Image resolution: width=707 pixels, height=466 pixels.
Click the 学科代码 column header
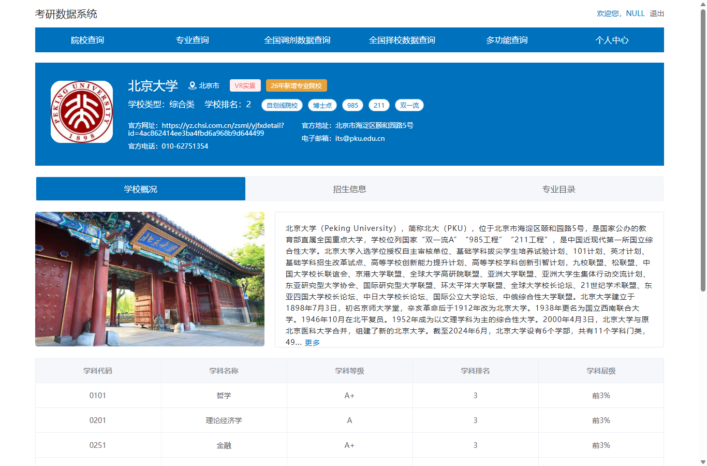98,371
